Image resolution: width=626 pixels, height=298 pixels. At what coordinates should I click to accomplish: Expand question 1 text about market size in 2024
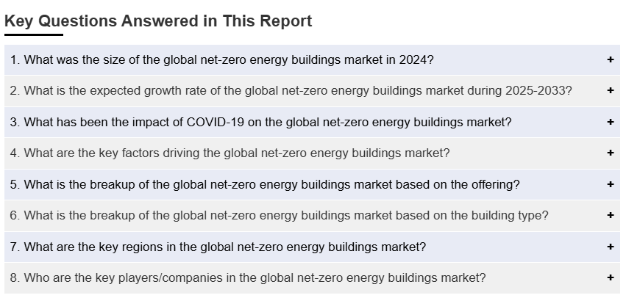tap(221, 59)
